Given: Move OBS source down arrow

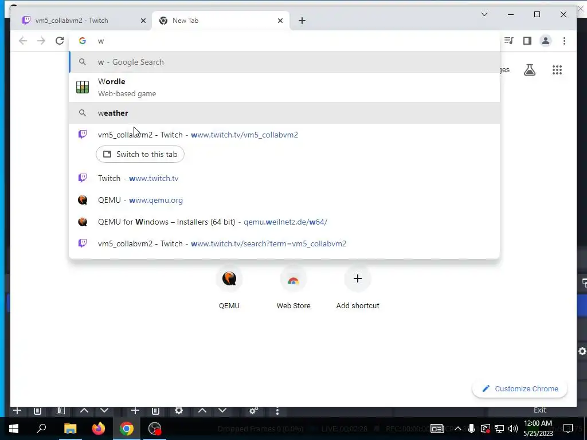Looking at the screenshot, I should coord(222,411).
